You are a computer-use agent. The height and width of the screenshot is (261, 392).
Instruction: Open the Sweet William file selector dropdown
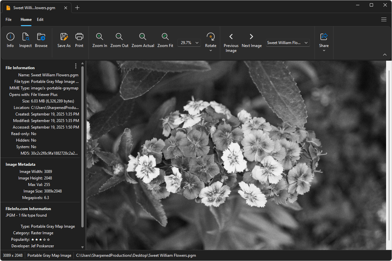(288, 43)
